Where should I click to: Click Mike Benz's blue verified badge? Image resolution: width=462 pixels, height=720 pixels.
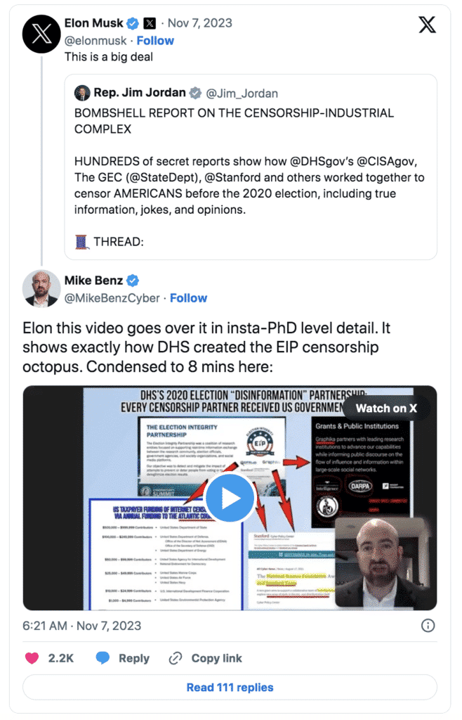[133, 280]
